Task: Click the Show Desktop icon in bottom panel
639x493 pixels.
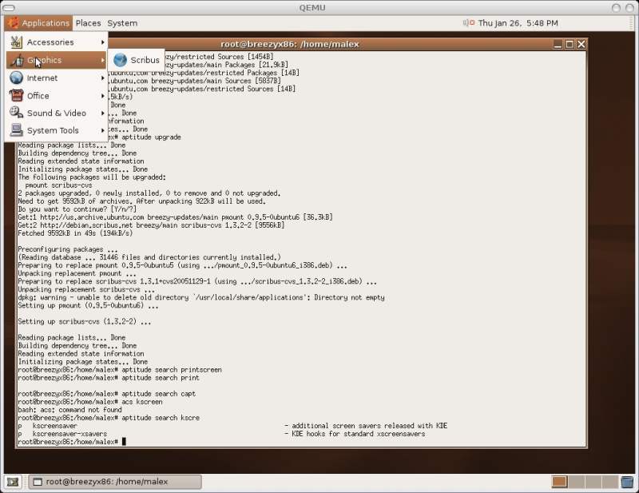Action: (13, 482)
